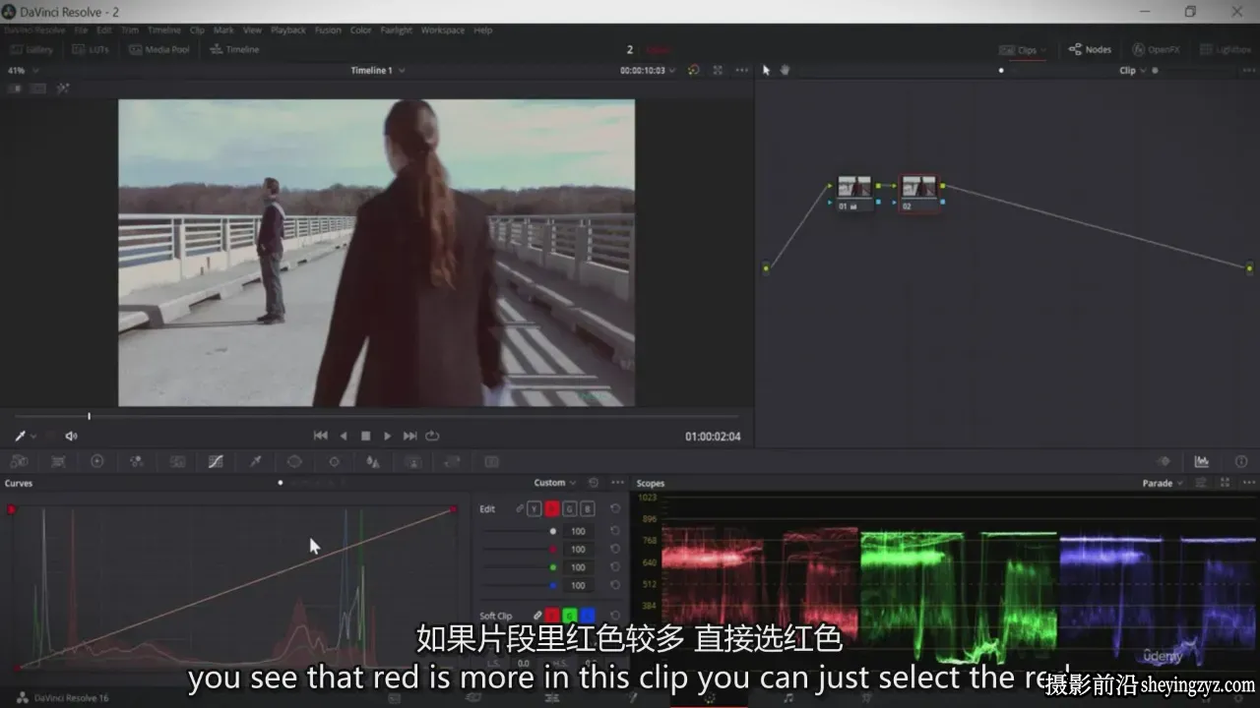Open the Color menu
The height and width of the screenshot is (708, 1260).
[361, 30]
